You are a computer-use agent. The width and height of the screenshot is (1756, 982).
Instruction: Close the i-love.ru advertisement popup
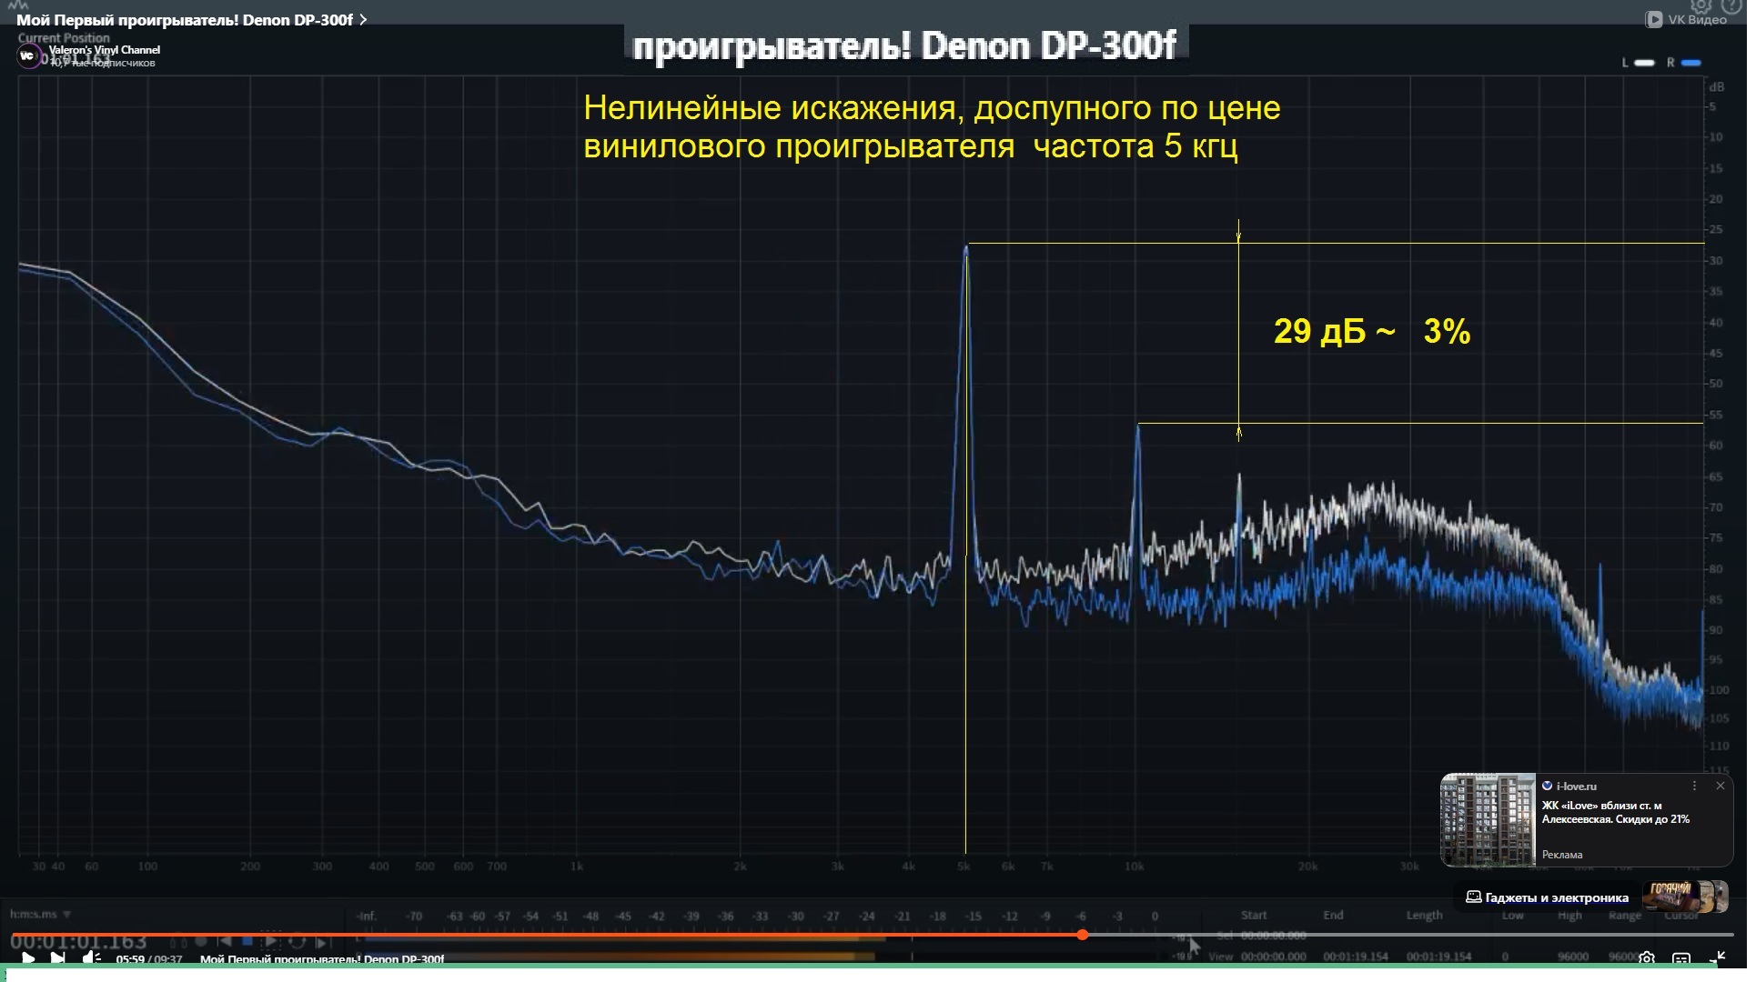click(x=1720, y=786)
